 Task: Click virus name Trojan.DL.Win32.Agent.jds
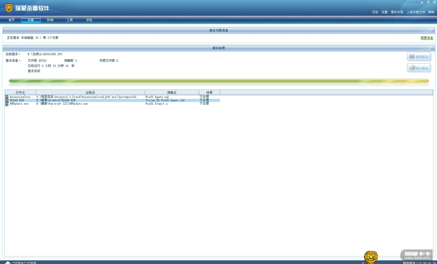[x=165, y=100]
